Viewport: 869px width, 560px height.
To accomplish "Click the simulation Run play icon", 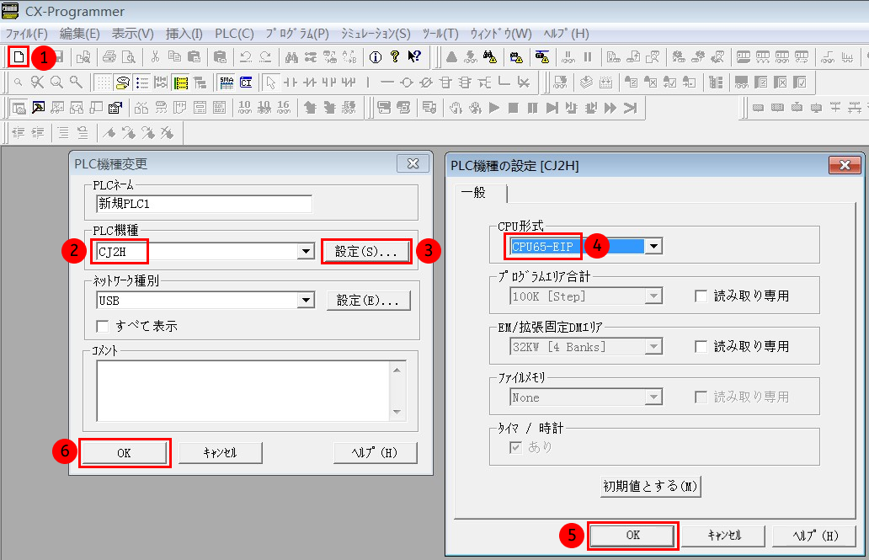I will [x=494, y=108].
